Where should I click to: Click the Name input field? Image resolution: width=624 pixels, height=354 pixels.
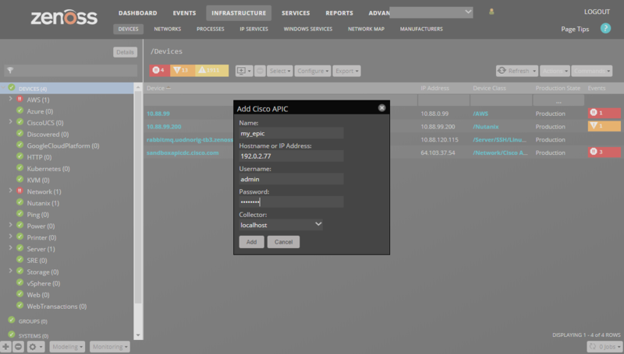(x=291, y=133)
